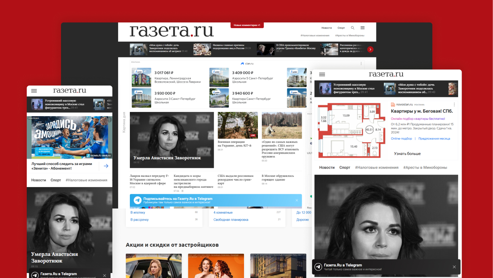Open hamburger menu in mobile view

click(x=34, y=91)
